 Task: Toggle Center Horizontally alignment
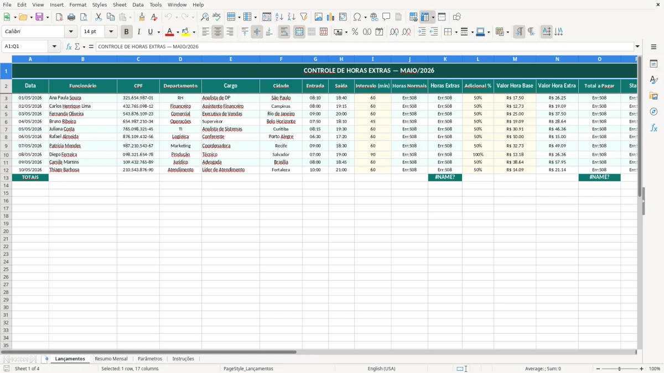(x=217, y=32)
